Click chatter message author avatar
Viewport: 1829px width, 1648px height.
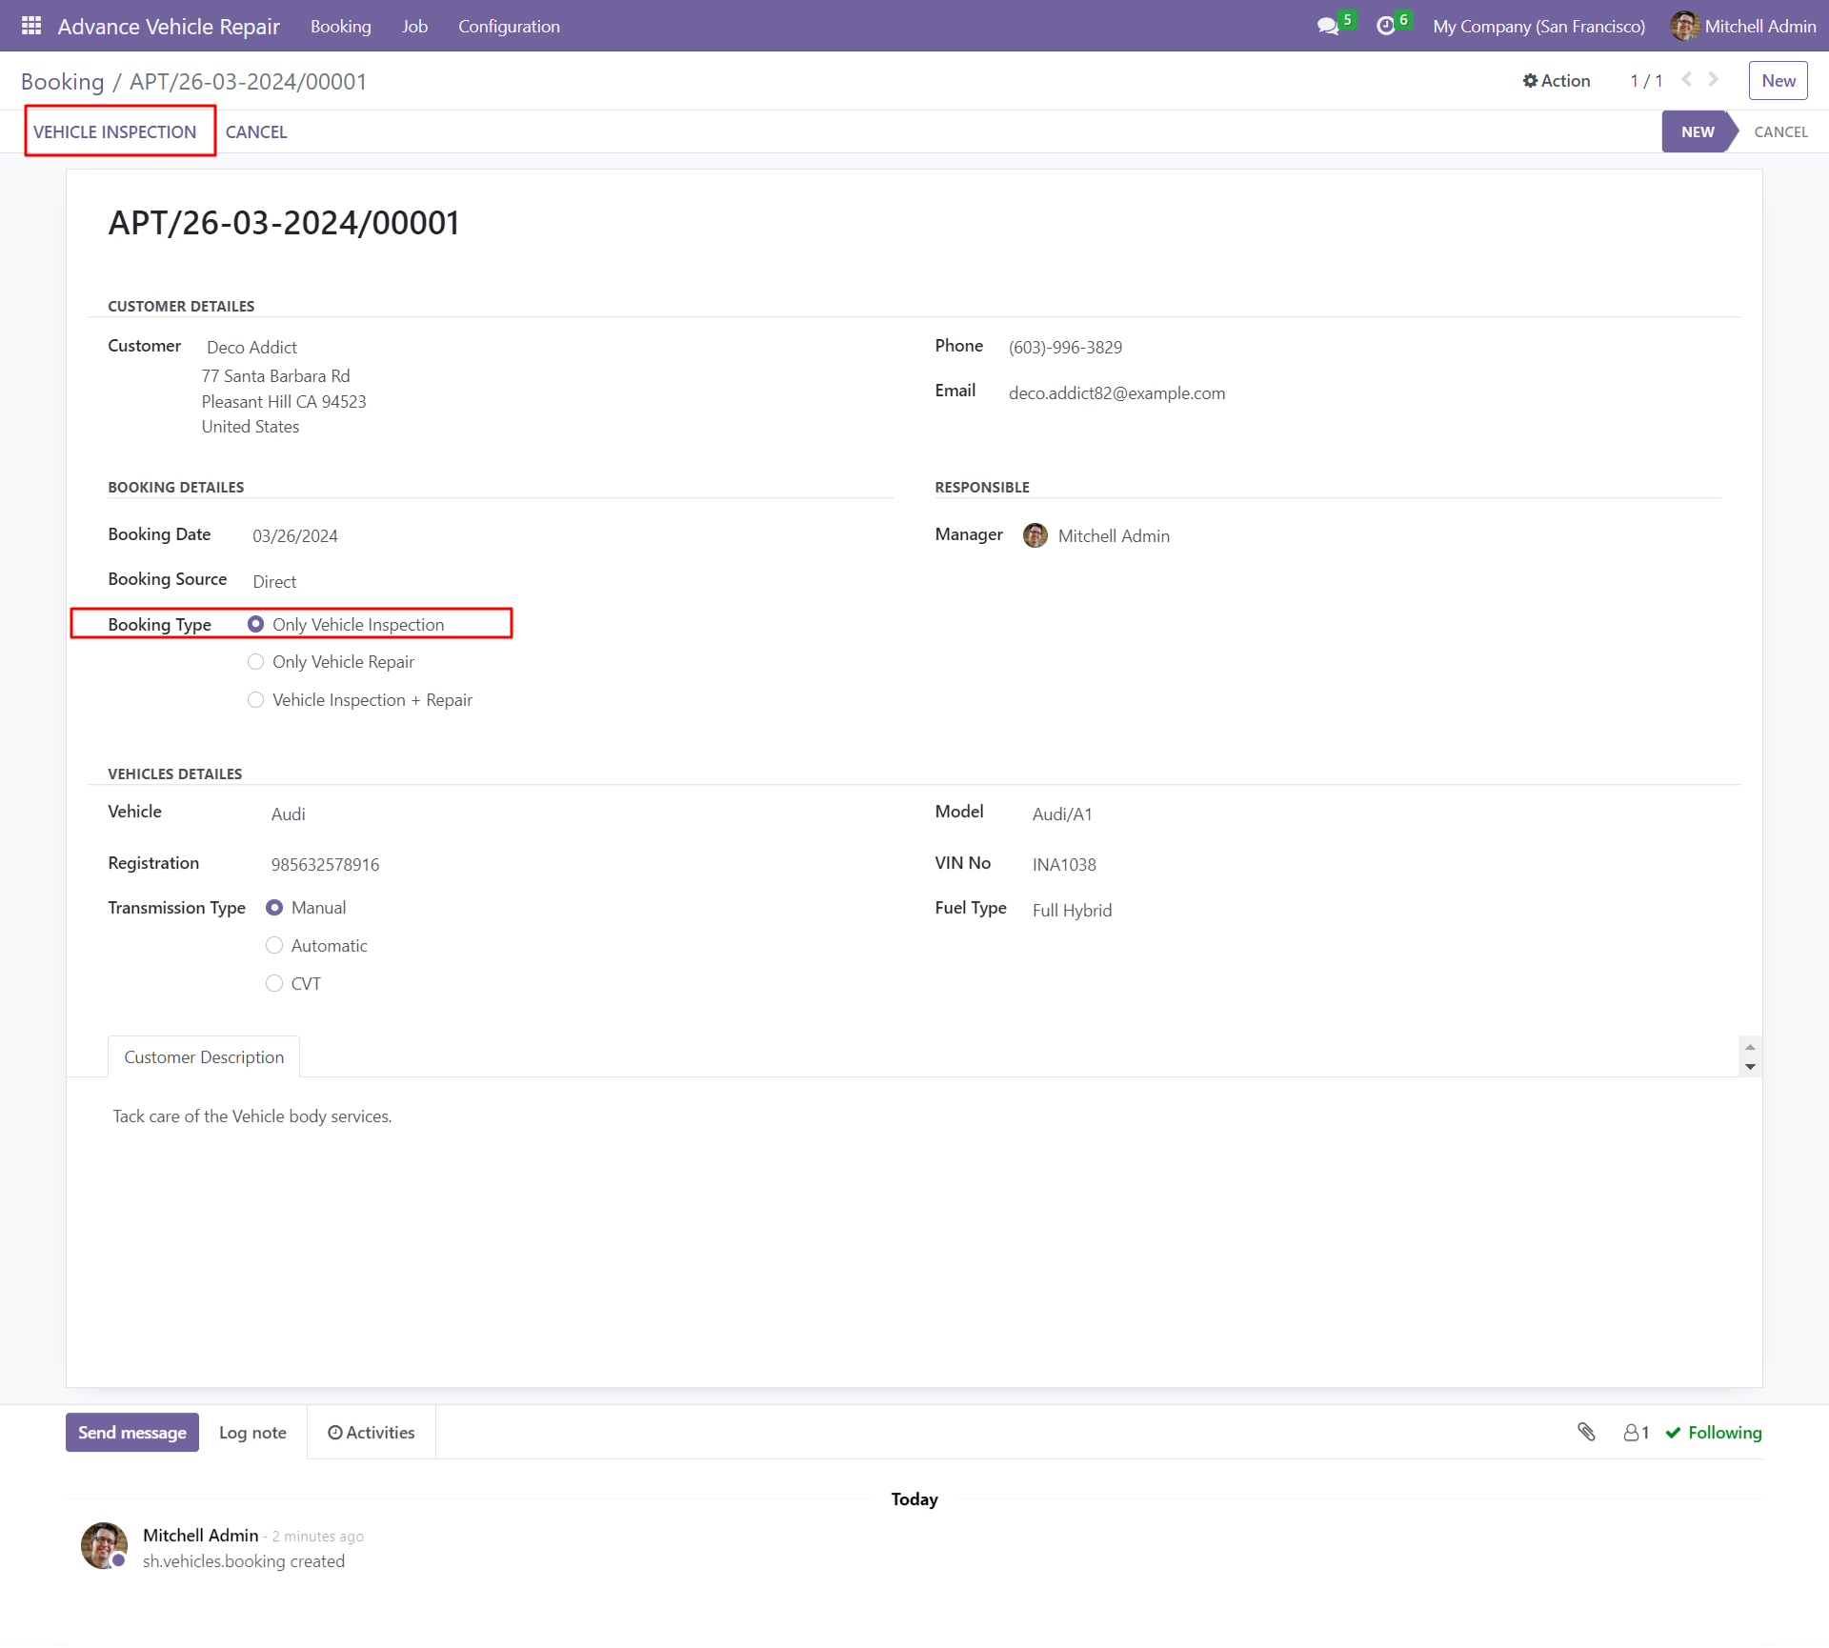[x=104, y=1545]
